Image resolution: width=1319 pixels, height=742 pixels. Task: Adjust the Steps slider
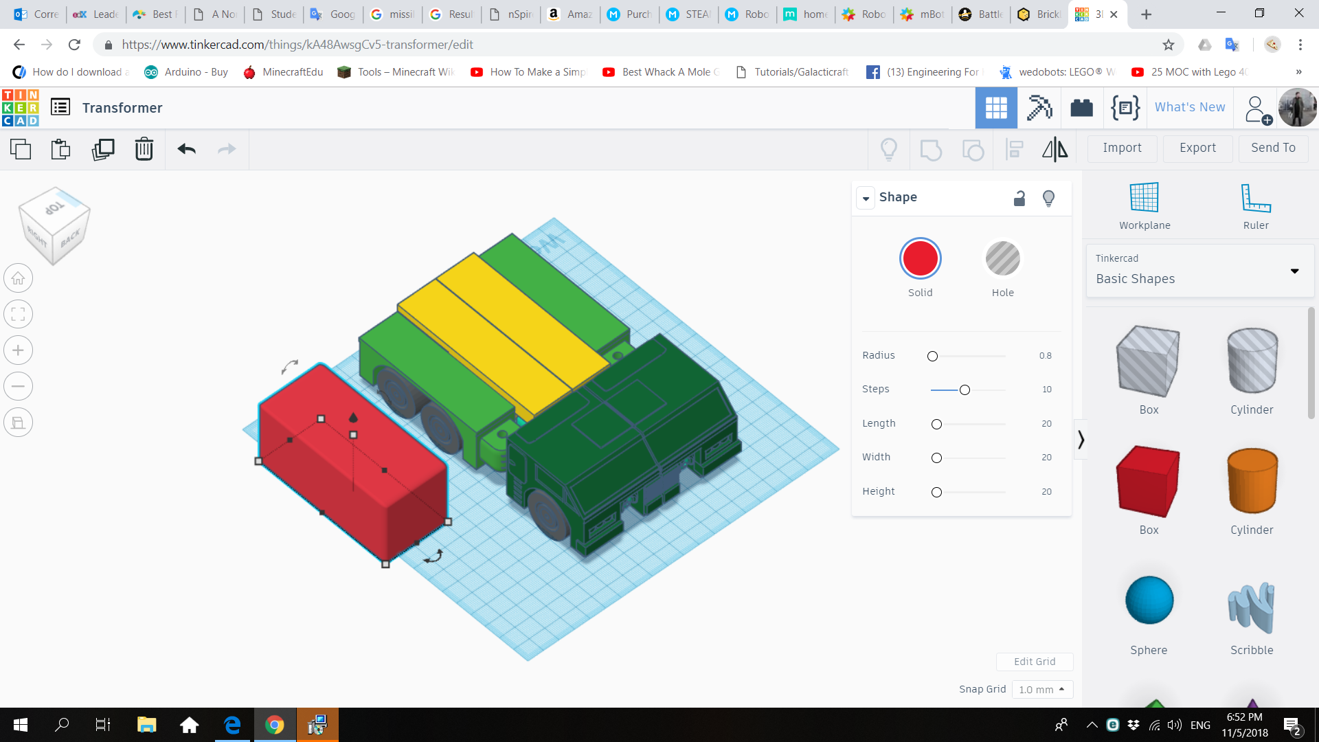click(x=965, y=390)
